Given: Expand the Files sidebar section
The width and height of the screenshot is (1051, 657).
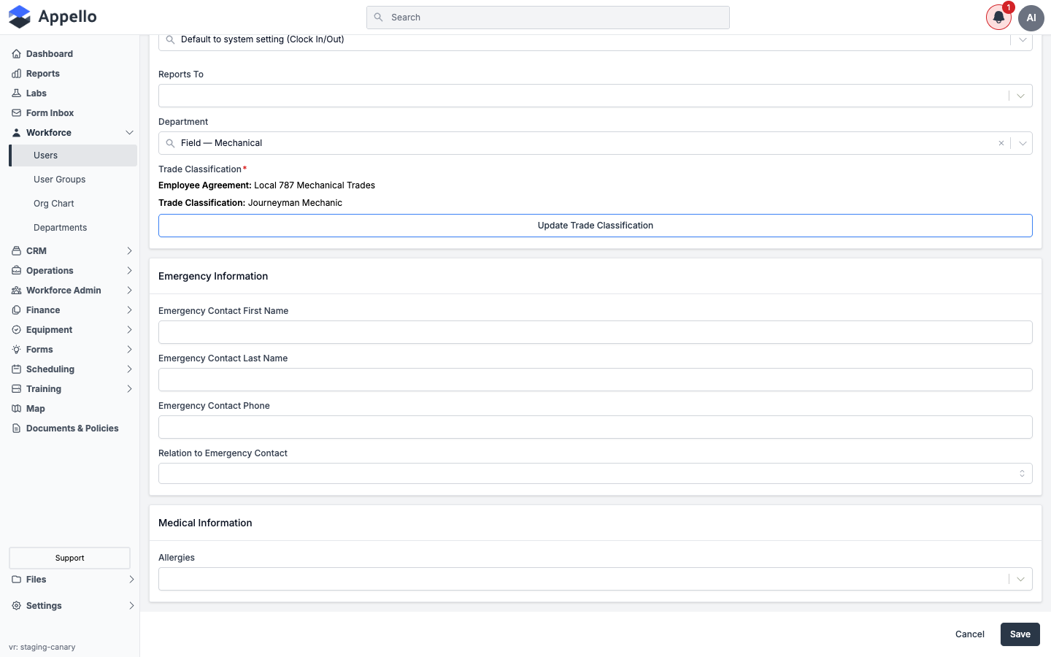Looking at the screenshot, I should click(x=131, y=580).
